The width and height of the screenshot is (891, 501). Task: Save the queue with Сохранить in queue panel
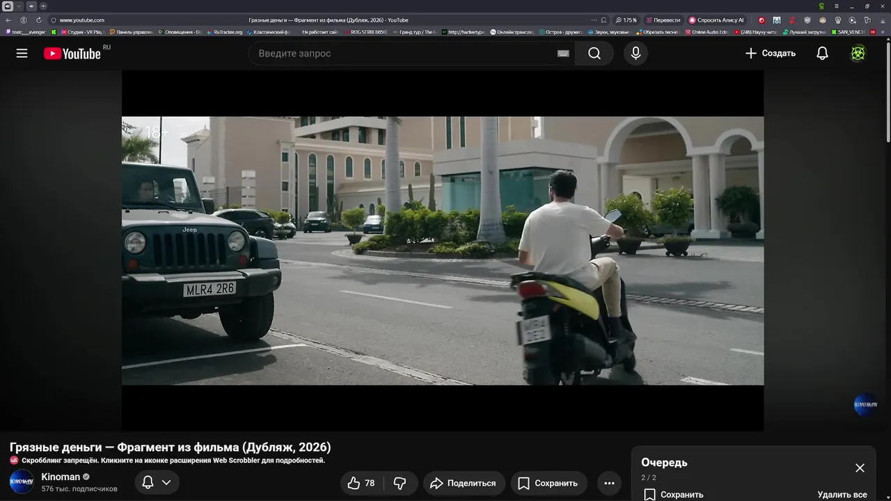point(673,495)
